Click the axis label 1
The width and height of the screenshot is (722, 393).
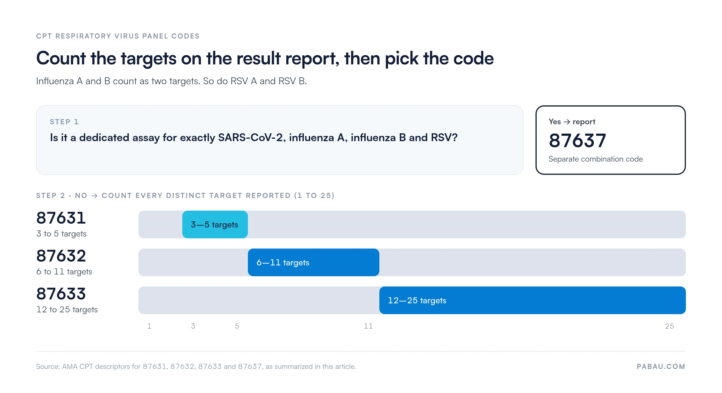149,326
